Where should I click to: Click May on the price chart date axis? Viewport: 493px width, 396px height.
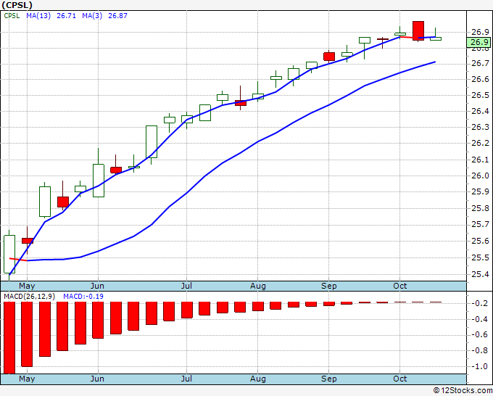(x=27, y=286)
